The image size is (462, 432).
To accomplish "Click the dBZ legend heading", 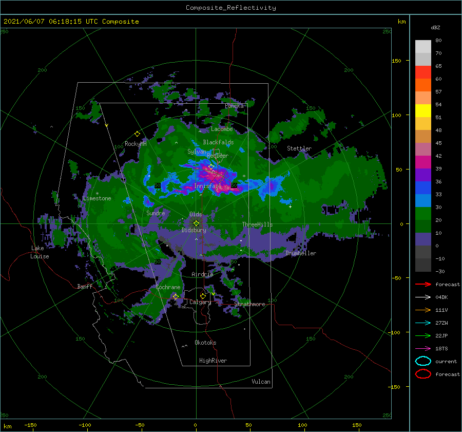I will 435,28.
